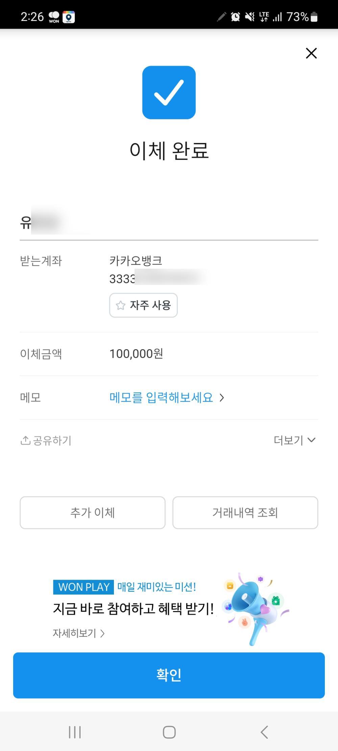Toggle the 자주 사용 favorite star
Screen dimensions: 338x751
coord(121,306)
